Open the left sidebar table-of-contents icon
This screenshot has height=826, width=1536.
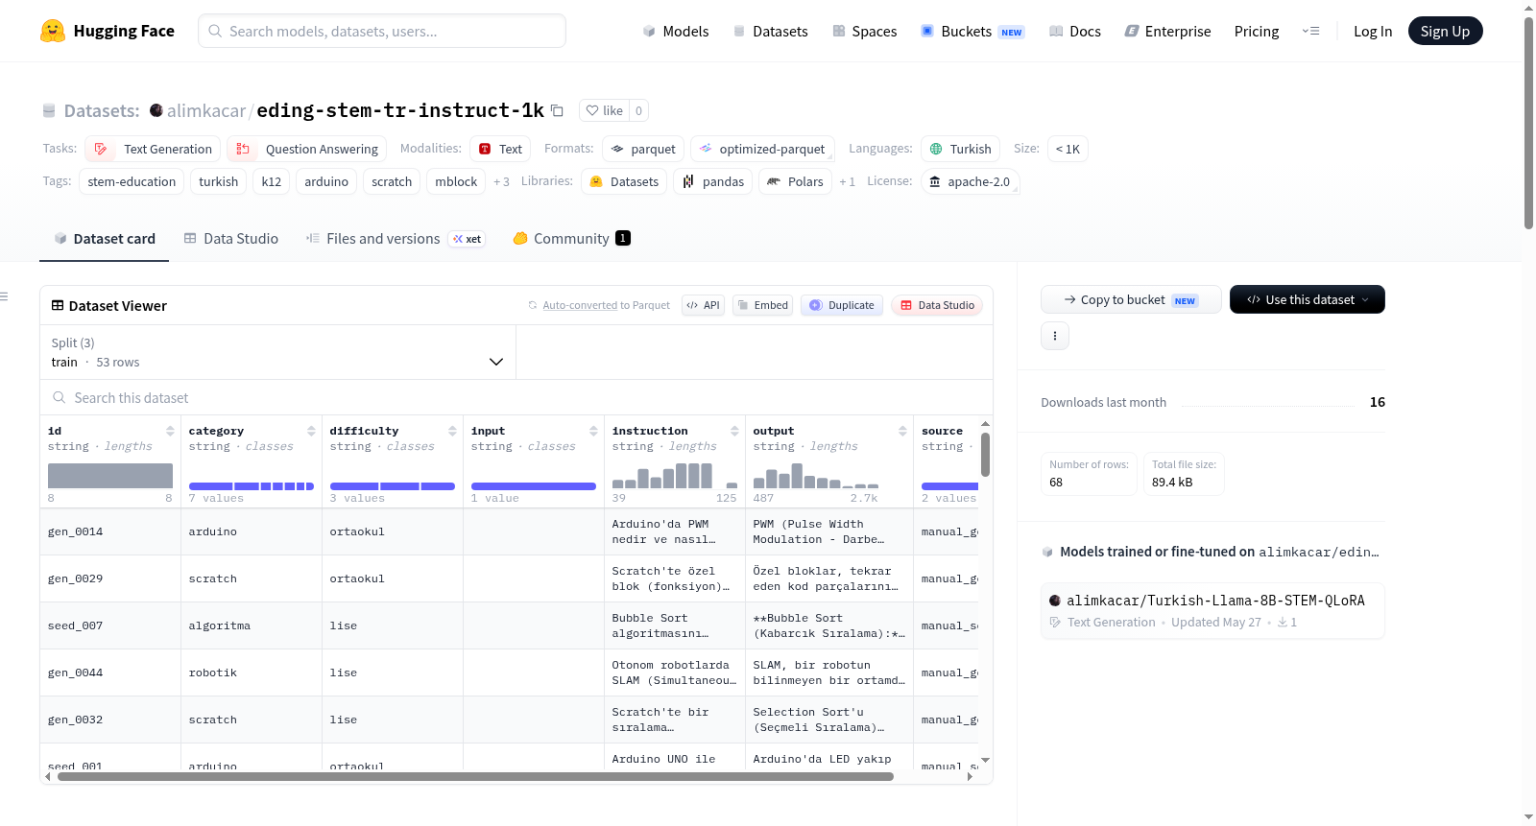[4, 296]
